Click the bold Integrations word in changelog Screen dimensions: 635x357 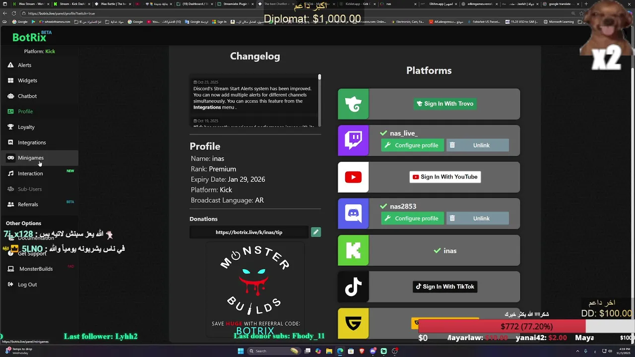click(x=207, y=107)
